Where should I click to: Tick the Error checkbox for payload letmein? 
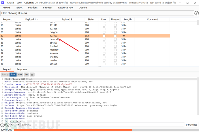[x=104, y=53]
